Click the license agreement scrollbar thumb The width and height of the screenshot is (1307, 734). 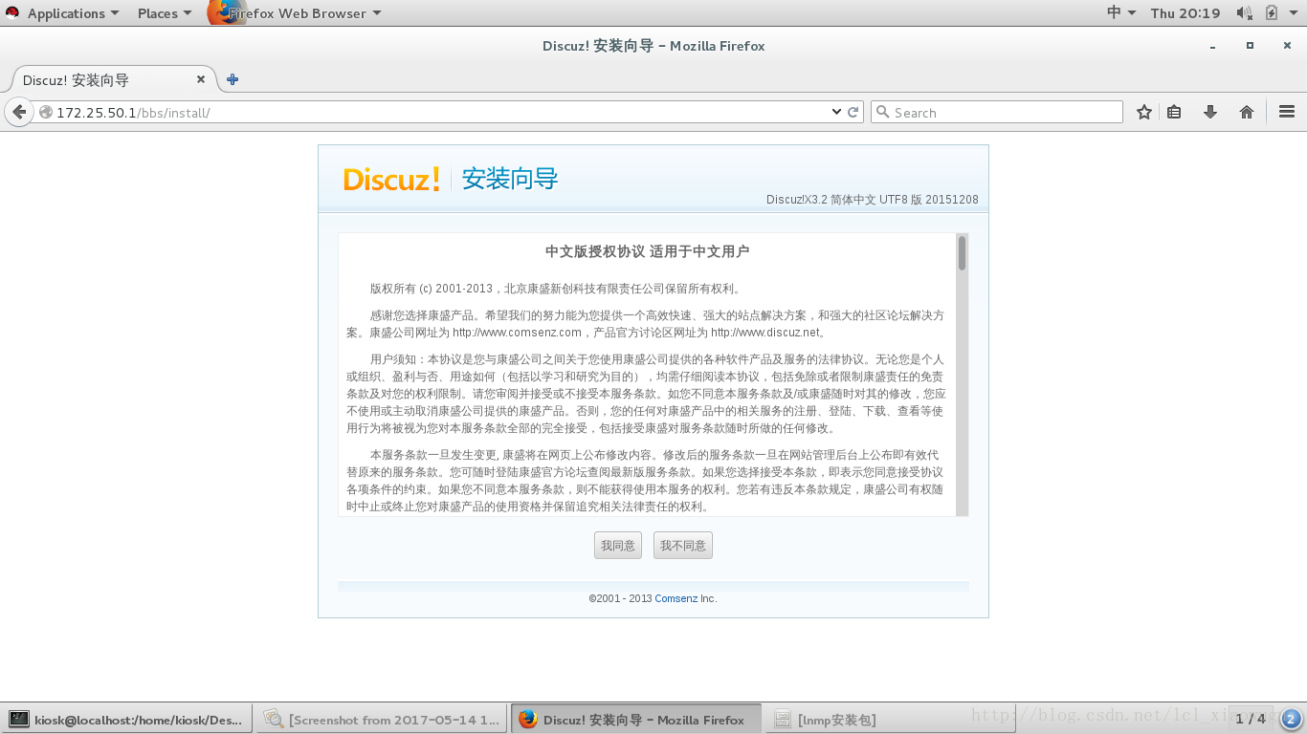point(962,253)
